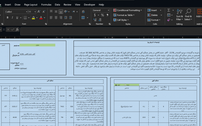Viewport: 202px width, 126px height.
Task: Open the Format cells button
Action: (x=154, y=20)
